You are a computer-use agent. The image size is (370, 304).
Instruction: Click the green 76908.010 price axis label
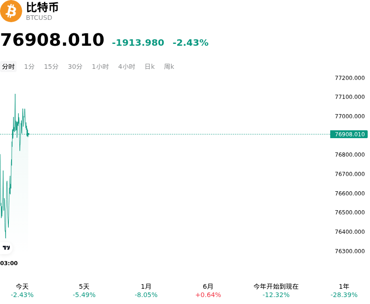pos(349,134)
